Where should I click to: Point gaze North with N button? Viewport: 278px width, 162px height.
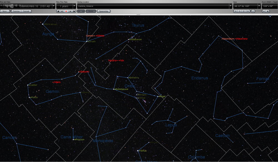(235, 11)
